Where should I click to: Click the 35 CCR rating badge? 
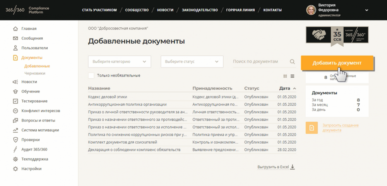(x=337, y=36)
